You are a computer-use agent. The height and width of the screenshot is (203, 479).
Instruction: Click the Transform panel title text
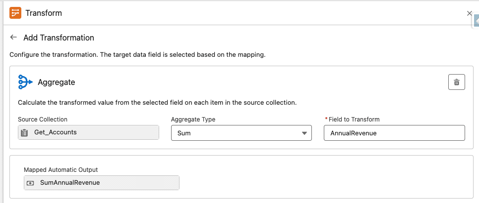pyautogui.click(x=44, y=13)
